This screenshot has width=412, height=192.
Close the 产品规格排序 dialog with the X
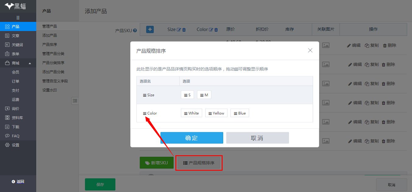tap(310, 50)
